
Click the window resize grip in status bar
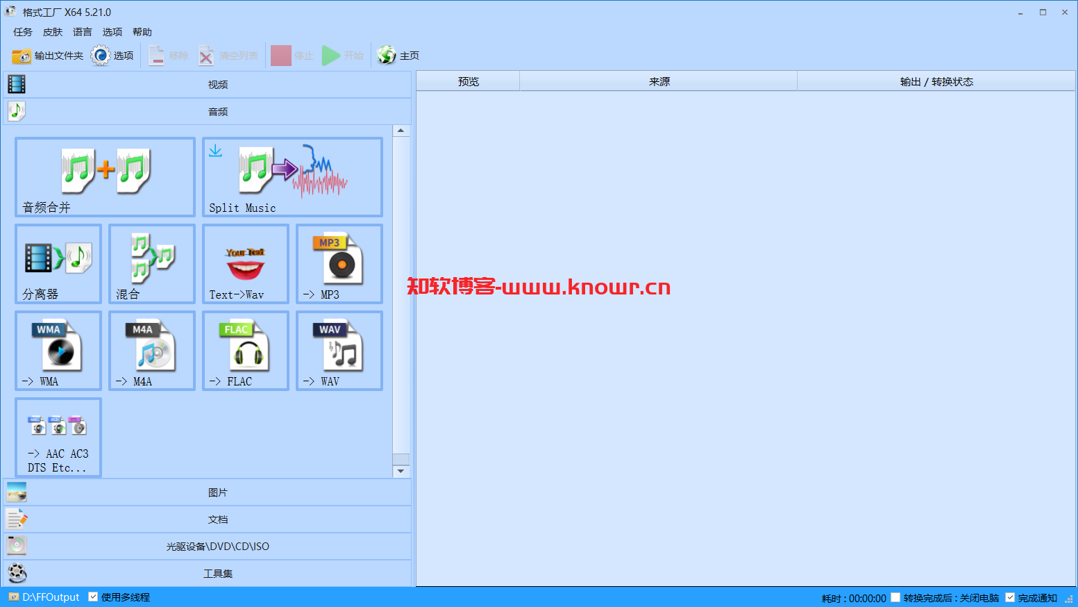1070,599
